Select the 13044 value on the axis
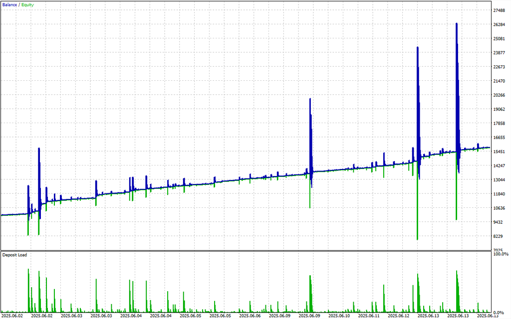This screenshot has width=511, height=319. click(x=500, y=180)
